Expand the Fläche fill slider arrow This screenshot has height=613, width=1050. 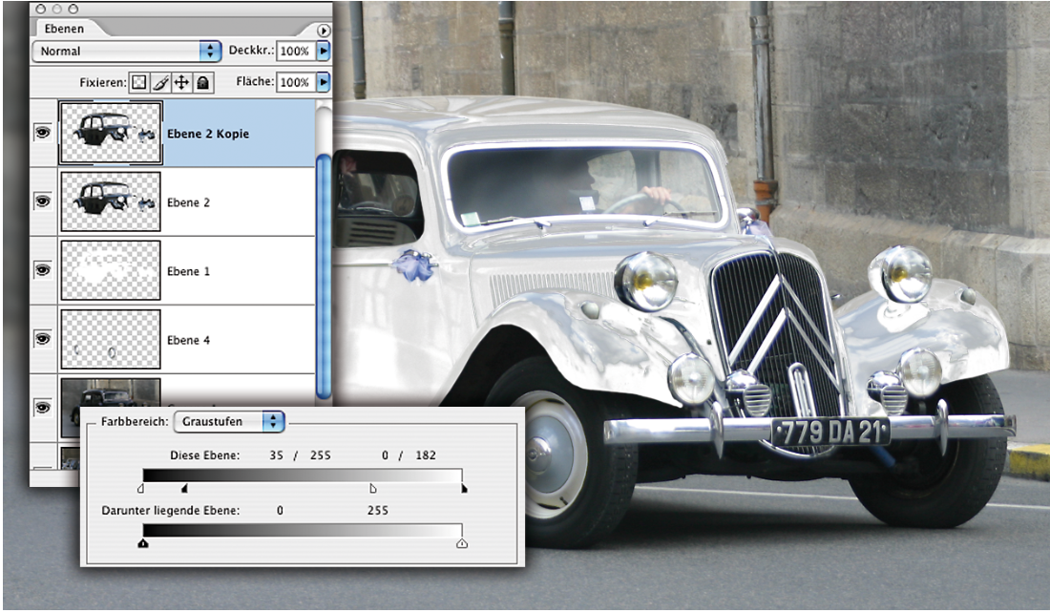pyautogui.click(x=324, y=82)
